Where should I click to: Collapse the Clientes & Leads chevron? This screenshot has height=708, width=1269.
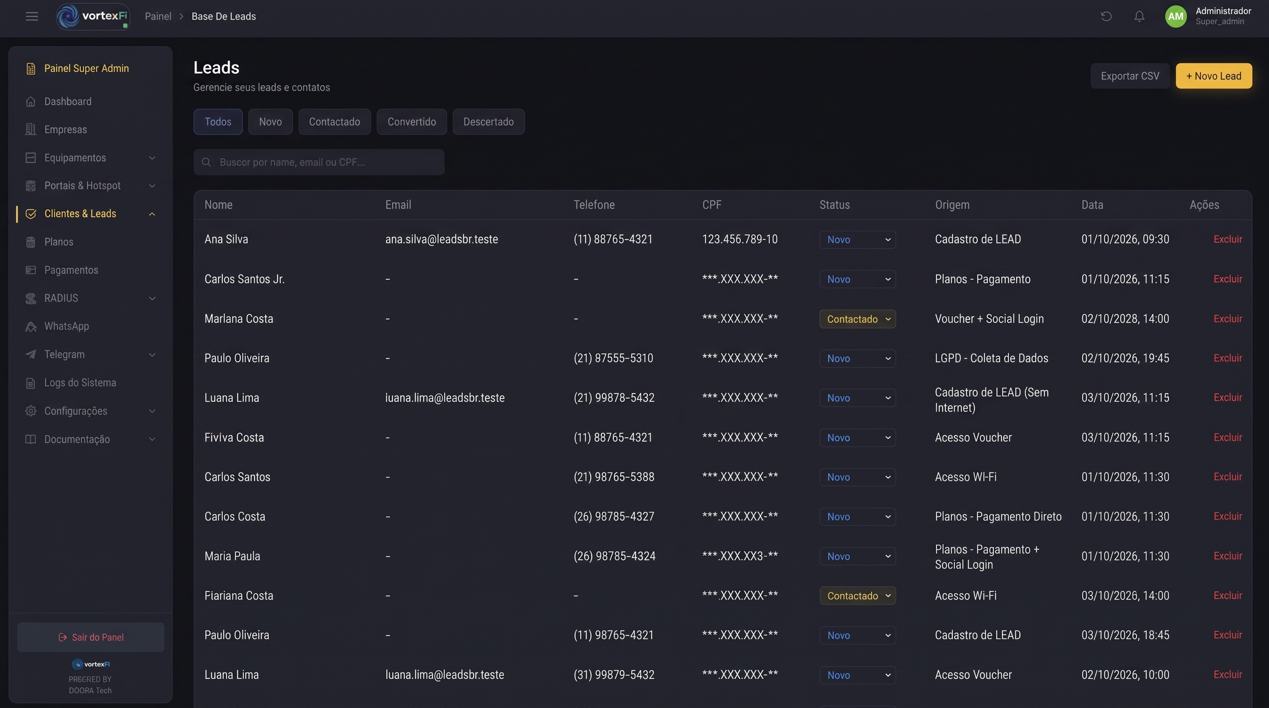pyautogui.click(x=152, y=214)
